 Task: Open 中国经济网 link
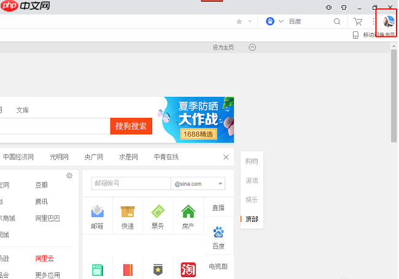pos(18,157)
